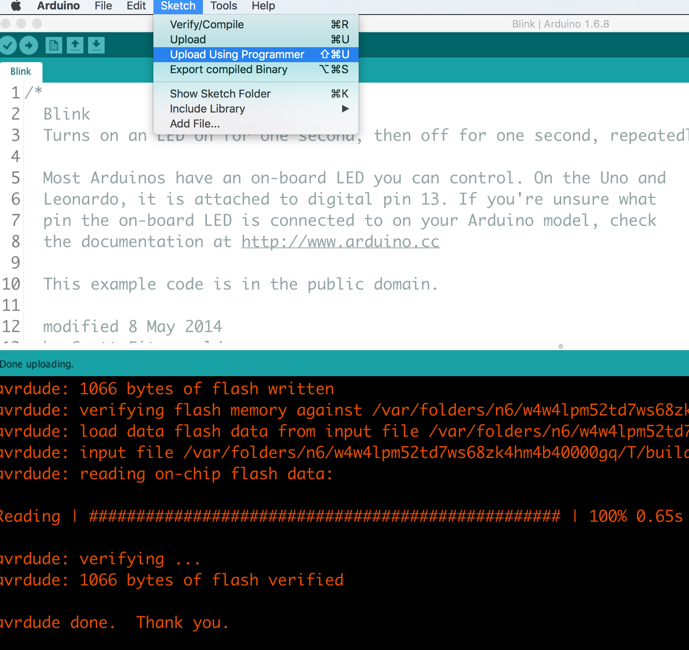Viewport: 689px width, 650px height.
Task: Click the Upload arrow toolbar button
Action: pyautogui.click(x=28, y=45)
